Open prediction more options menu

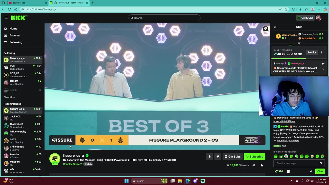coord(321,52)
